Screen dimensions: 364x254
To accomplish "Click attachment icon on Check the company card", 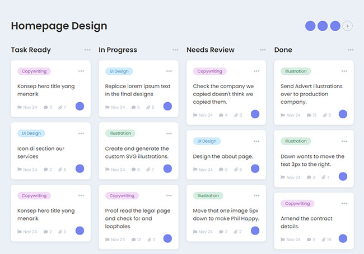I will tap(235, 115).
